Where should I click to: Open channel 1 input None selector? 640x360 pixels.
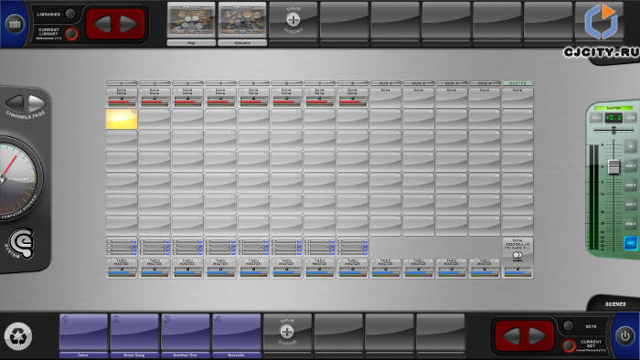tap(122, 91)
